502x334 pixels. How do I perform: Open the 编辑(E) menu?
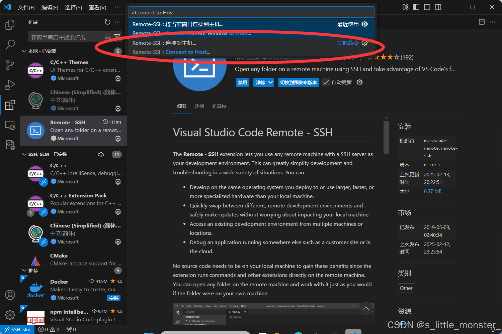pyautogui.click(x=50, y=7)
